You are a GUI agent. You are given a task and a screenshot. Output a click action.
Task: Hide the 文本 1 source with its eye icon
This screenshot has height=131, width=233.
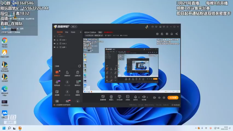(x=54, y=40)
